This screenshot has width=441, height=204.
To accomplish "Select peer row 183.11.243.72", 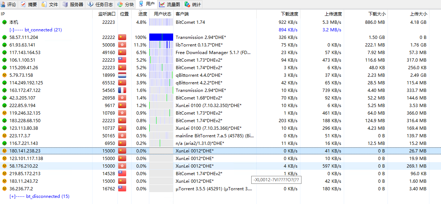I will coord(220,181).
